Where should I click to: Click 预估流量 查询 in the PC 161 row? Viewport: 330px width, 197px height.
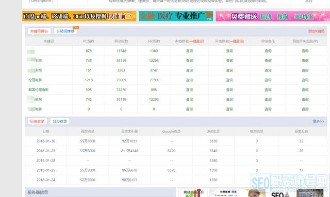tap(305, 70)
